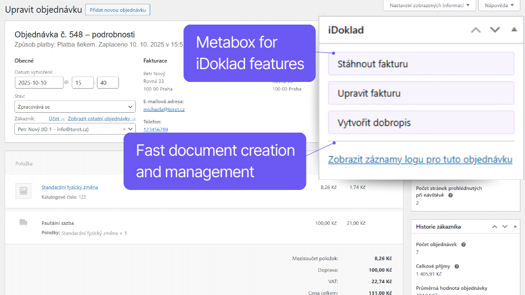Viewport: 525px width, 295px height.
Task: Collapse the "Historie zákazníka" panel
Action: (515, 226)
